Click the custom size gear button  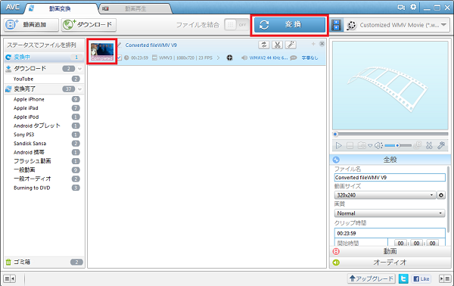click(x=441, y=195)
